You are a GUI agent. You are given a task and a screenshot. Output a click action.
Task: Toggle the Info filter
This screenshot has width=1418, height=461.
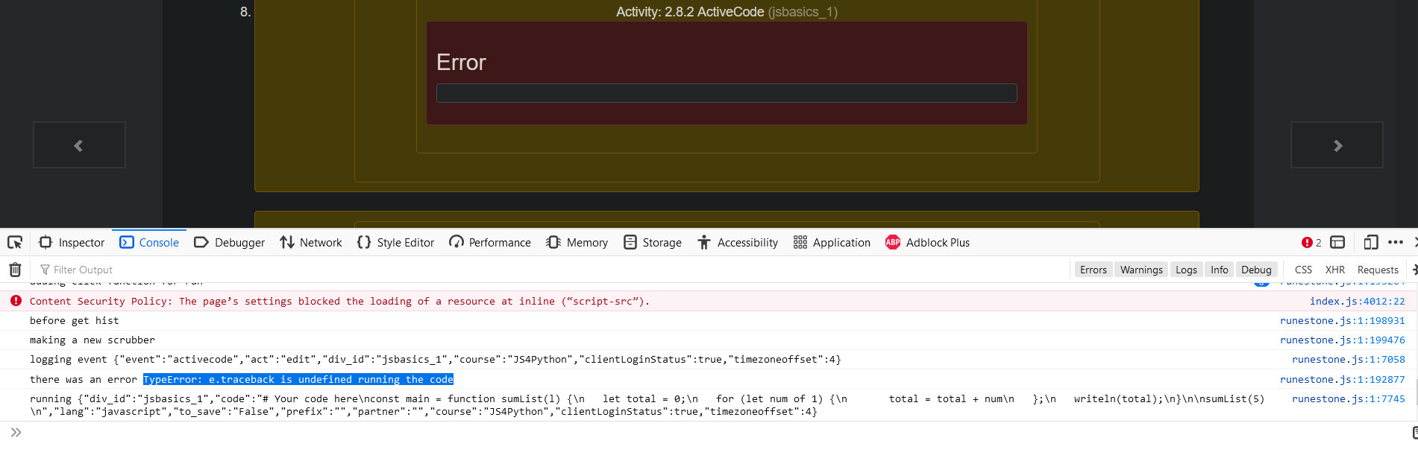1220,270
